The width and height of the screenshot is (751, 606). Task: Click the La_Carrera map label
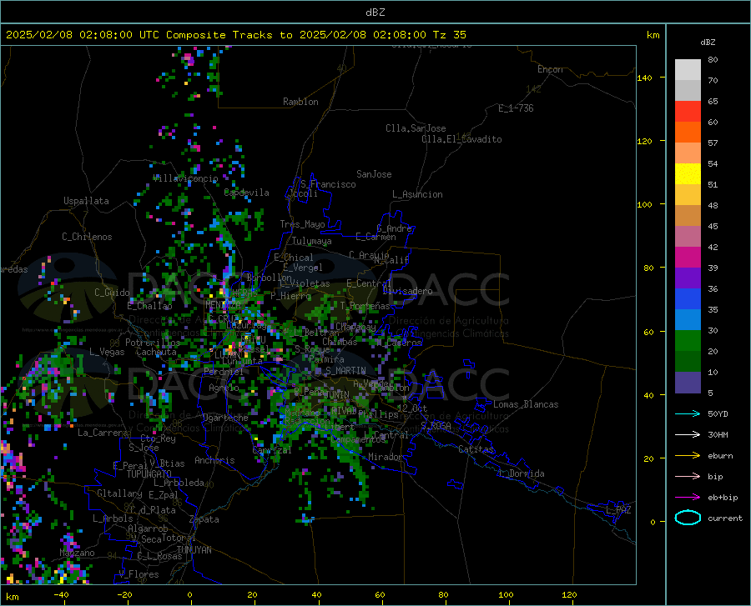[x=103, y=433]
